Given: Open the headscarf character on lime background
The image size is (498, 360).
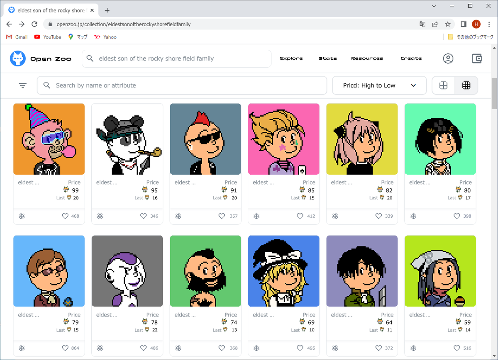Looking at the screenshot, I should point(440,271).
